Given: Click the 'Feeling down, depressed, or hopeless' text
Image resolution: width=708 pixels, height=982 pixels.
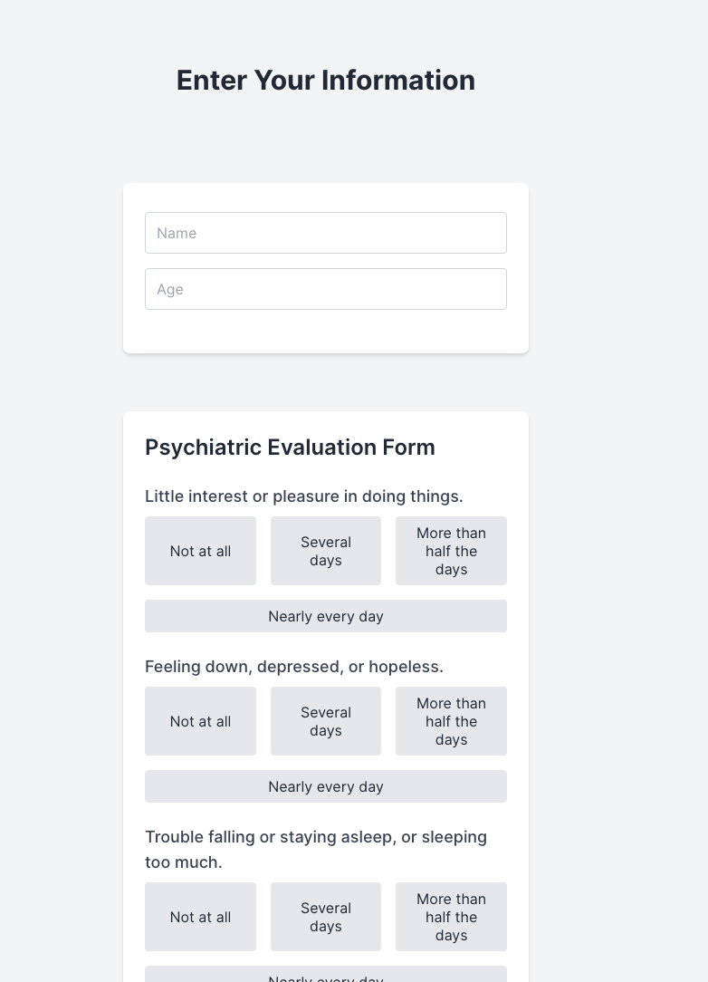Looking at the screenshot, I should coord(294,667).
